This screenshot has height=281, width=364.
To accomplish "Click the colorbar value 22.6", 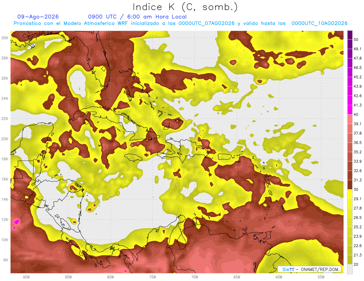I will pyautogui.click(x=358, y=246).
